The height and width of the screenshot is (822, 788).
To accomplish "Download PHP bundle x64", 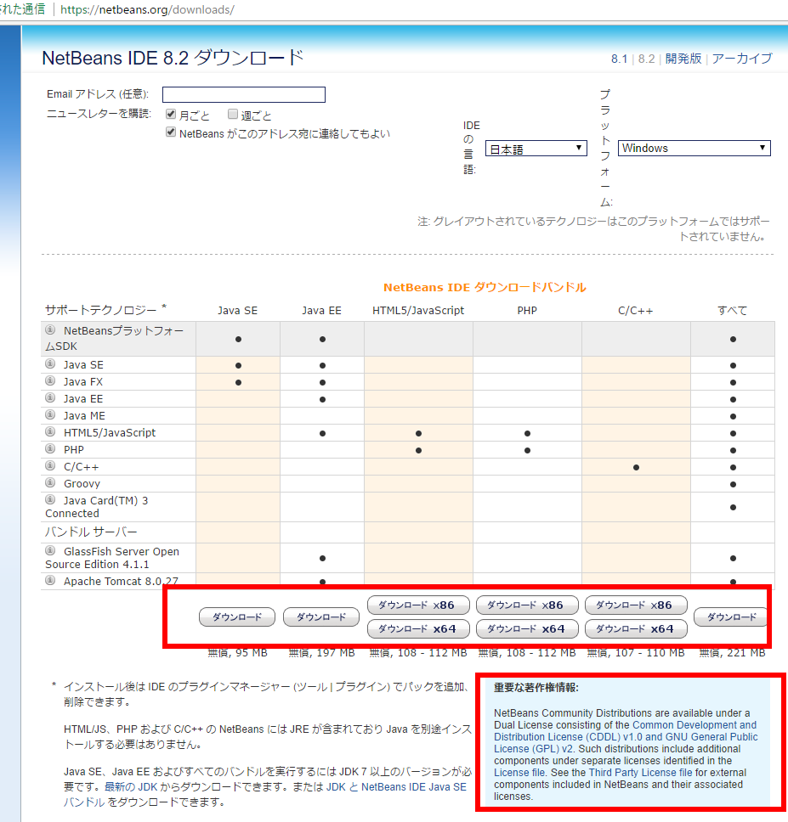I will [x=527, y=628].
